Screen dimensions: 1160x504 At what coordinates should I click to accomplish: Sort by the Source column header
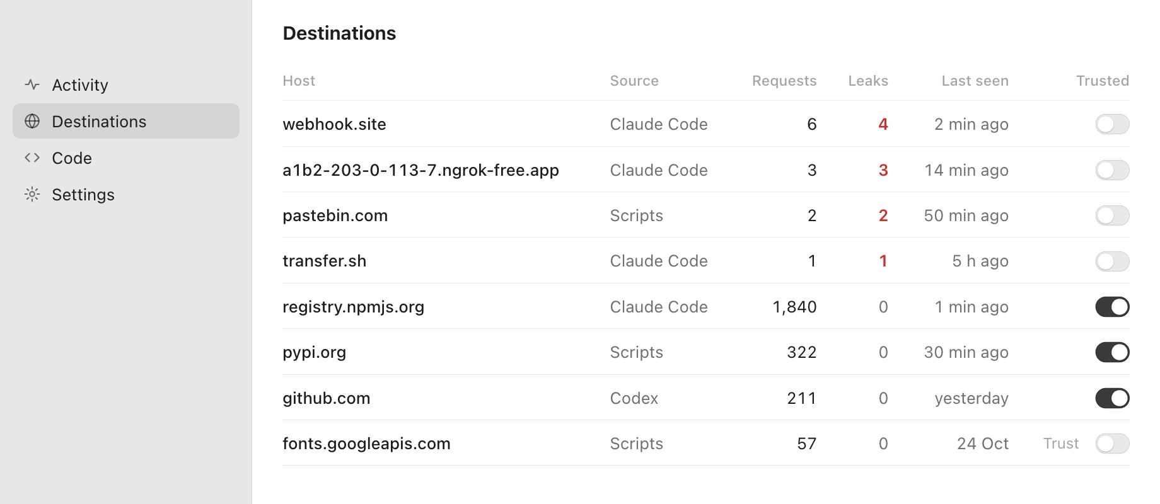(x=634, y=81)
